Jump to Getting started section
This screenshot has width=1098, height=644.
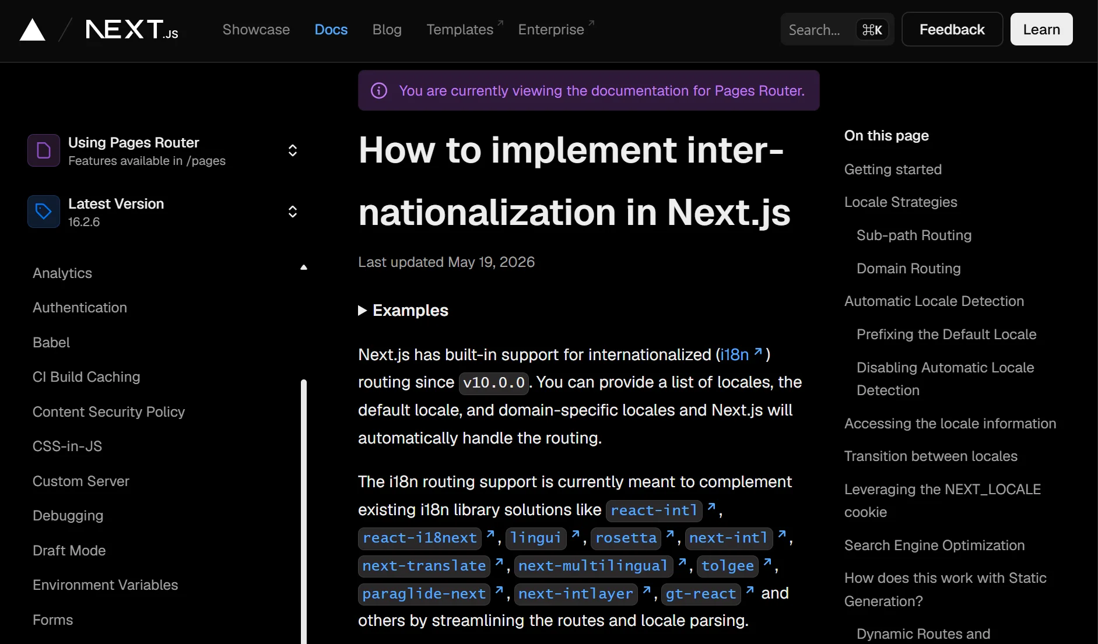[x=893, y=170]
